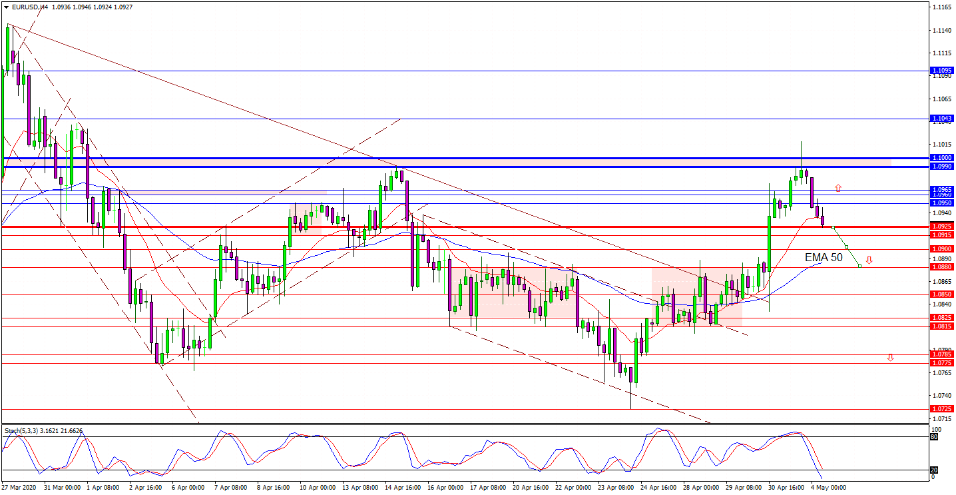
Task: Select the 1.0850 red price label
Action: pyautogui.click(x=941, y=294)
